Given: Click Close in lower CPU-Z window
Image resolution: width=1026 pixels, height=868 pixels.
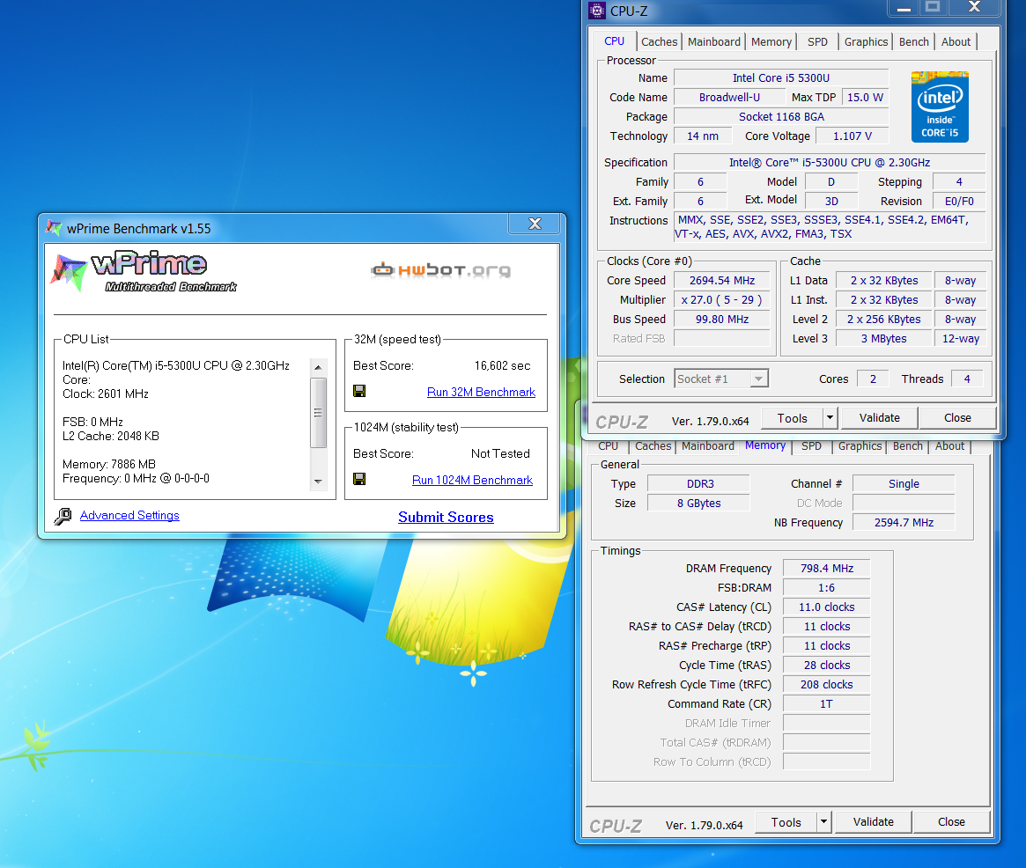Looking at the screenshot, I should (951, 821).
